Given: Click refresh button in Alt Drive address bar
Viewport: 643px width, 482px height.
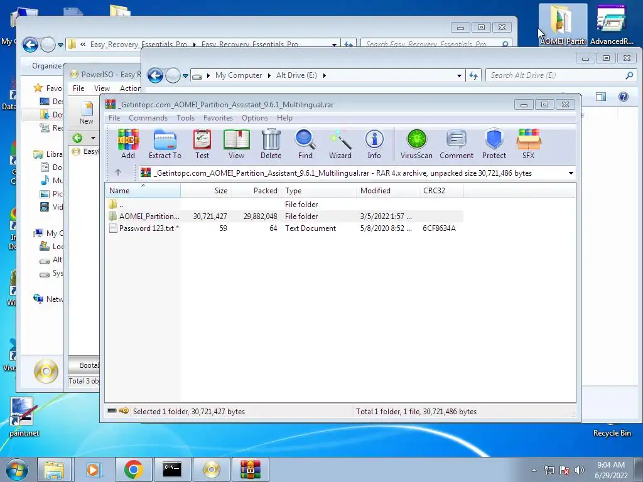Looking at the screenshot, I should (x=473, y=75).
